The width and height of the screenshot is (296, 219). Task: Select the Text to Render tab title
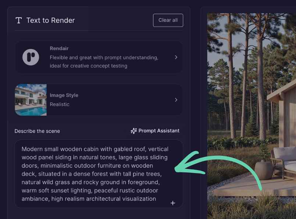[51, 20]
